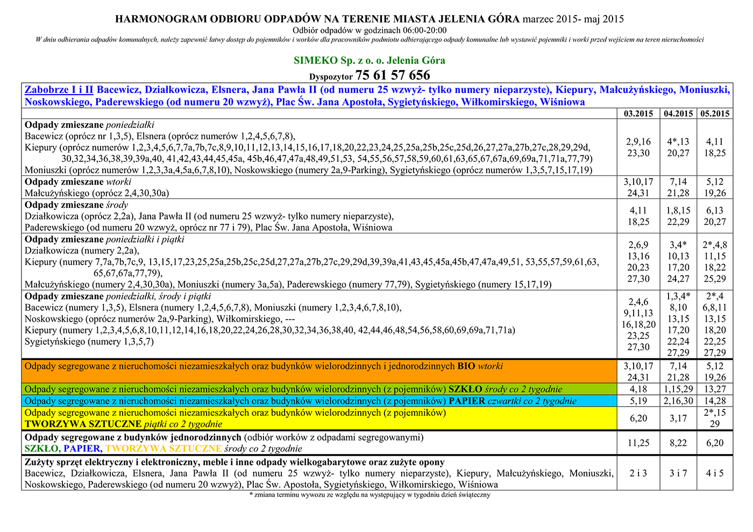The height and width of the screenshot is (532, 753).
Task: Click the blue PAPIER czwartki row
Action: (318, 401)
